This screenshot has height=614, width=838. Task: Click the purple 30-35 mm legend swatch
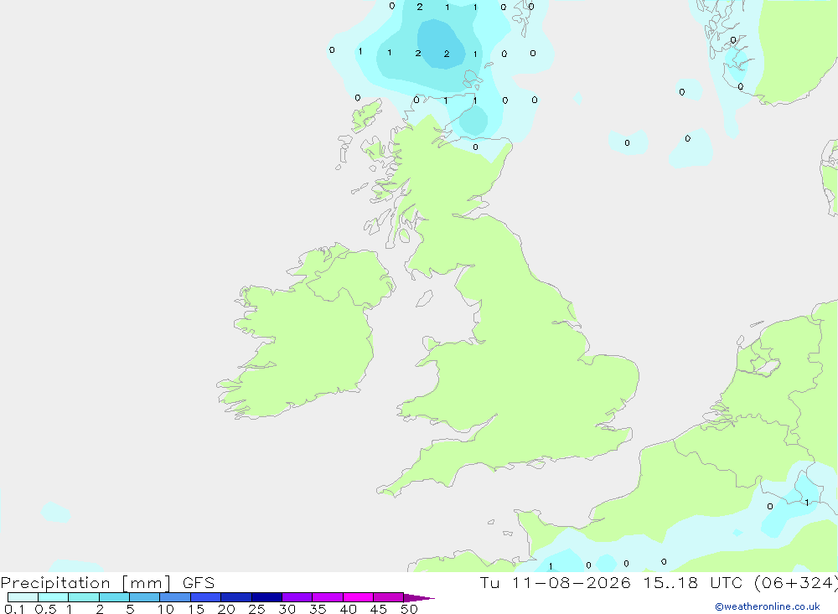click(x=297, y=597)
